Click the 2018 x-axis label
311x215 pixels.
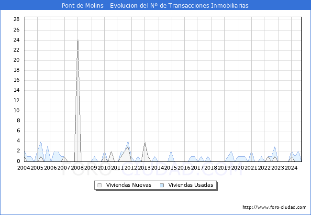pos(211,168)
